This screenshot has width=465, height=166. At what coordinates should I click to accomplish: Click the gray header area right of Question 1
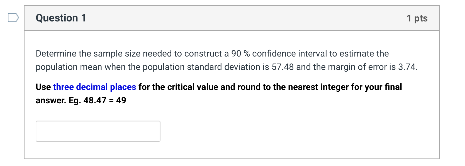(x=251, y=18)
